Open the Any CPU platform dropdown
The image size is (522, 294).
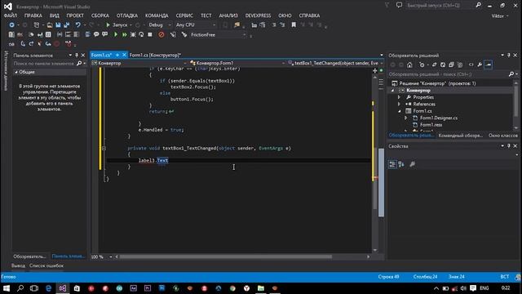196,24
